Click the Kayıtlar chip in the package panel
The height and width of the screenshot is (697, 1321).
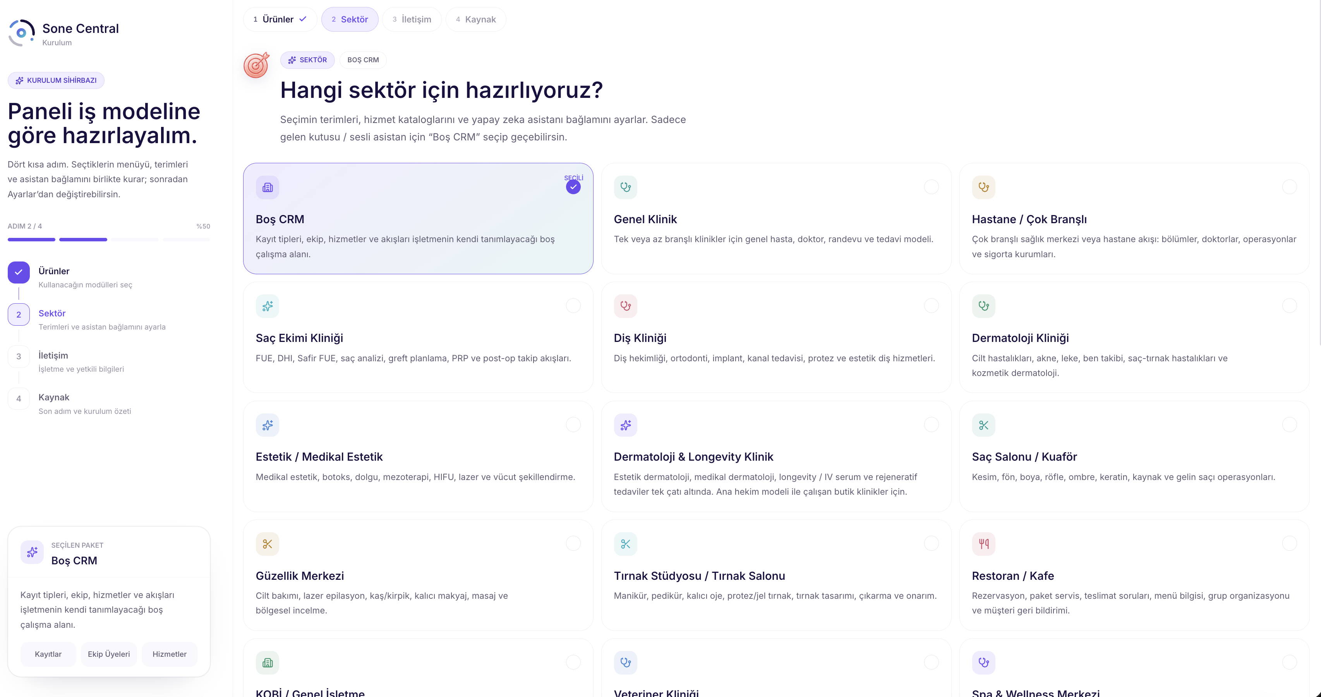(48, 654)
